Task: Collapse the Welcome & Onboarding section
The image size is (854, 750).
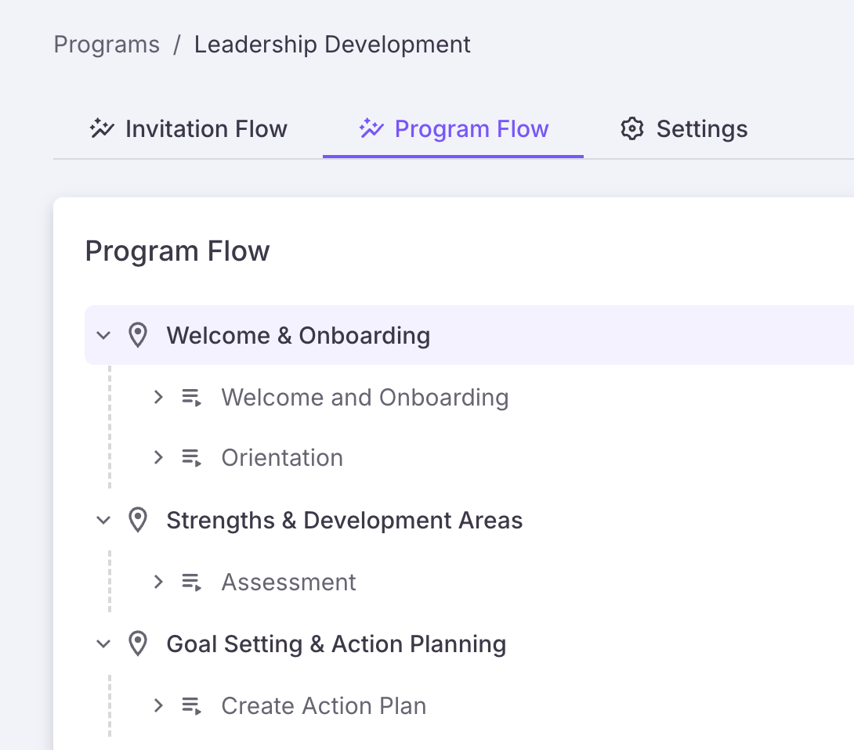Action: pyautogui.click(x=103, y=336)
